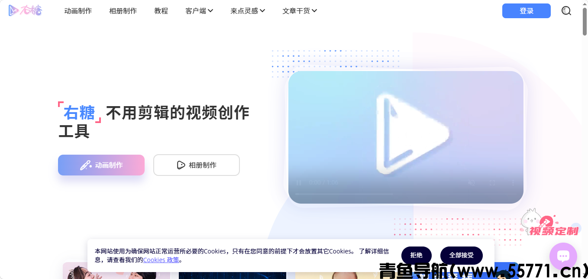The width and height of the screenshot is (588, 279).
Task: Open the video's more options menu
Action: (513, 183)
